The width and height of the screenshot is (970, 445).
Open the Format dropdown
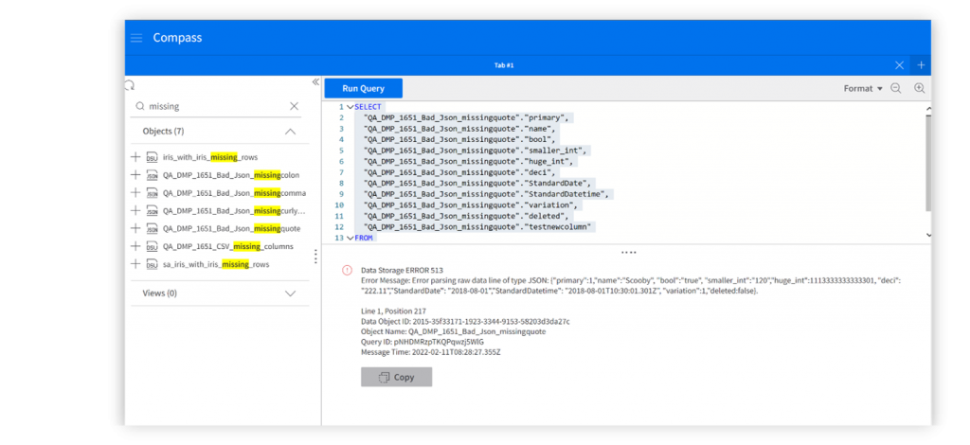coord(863,88)
